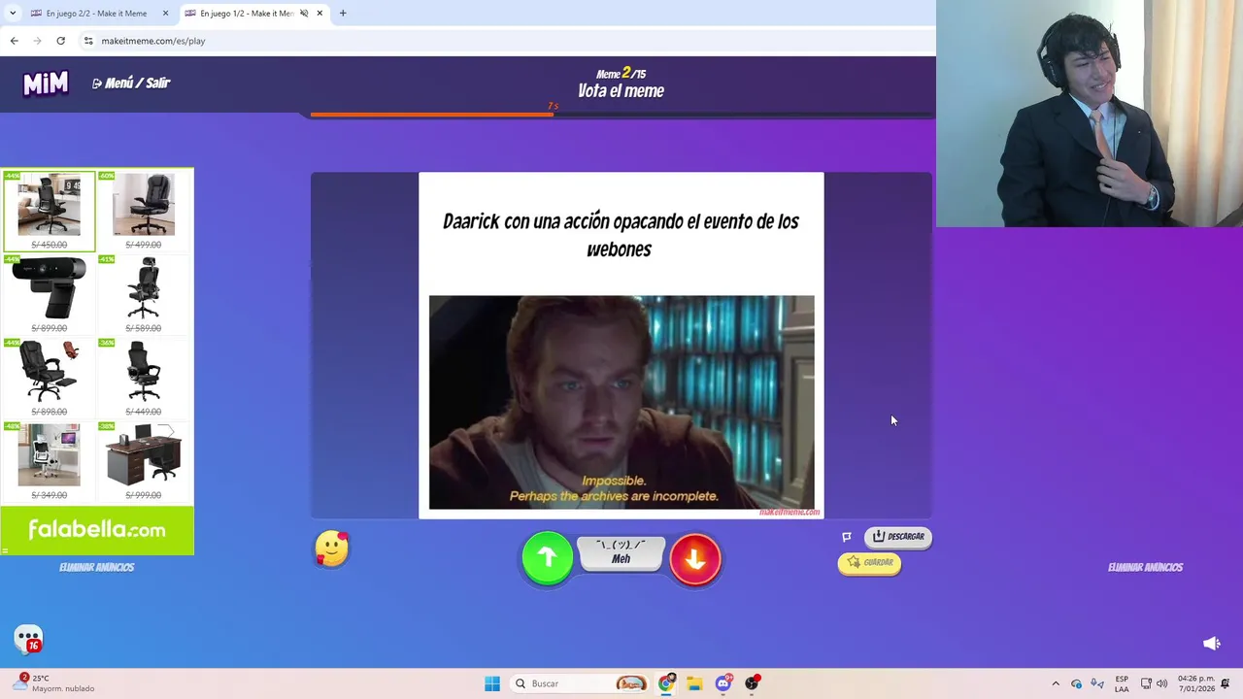The image size is (1243, 699).
Task: Open the network icon in tray
Action: [1146, 683]
